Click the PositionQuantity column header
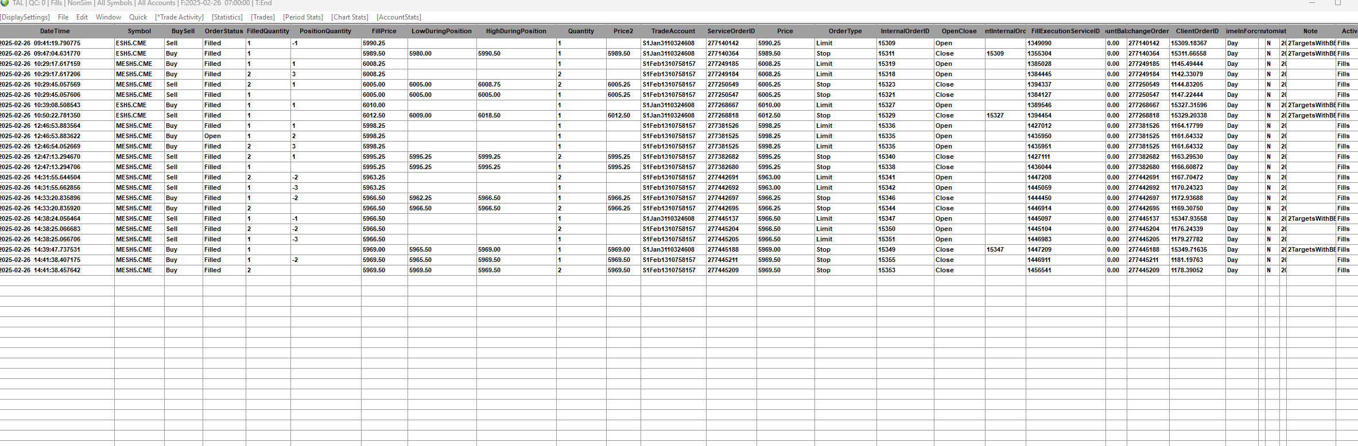Screen dimensions: 1358x446 [325, 31]
